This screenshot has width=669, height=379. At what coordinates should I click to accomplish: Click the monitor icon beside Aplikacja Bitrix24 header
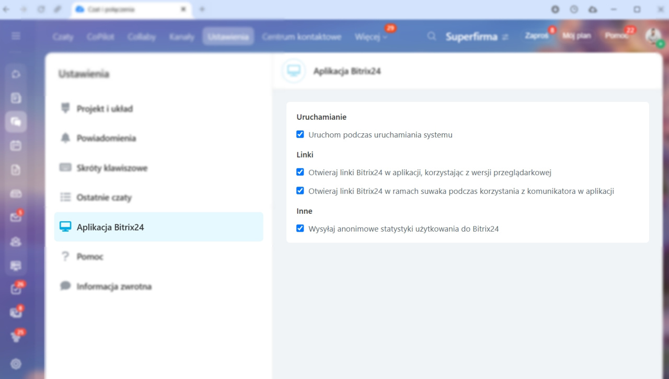coord(294,71)
